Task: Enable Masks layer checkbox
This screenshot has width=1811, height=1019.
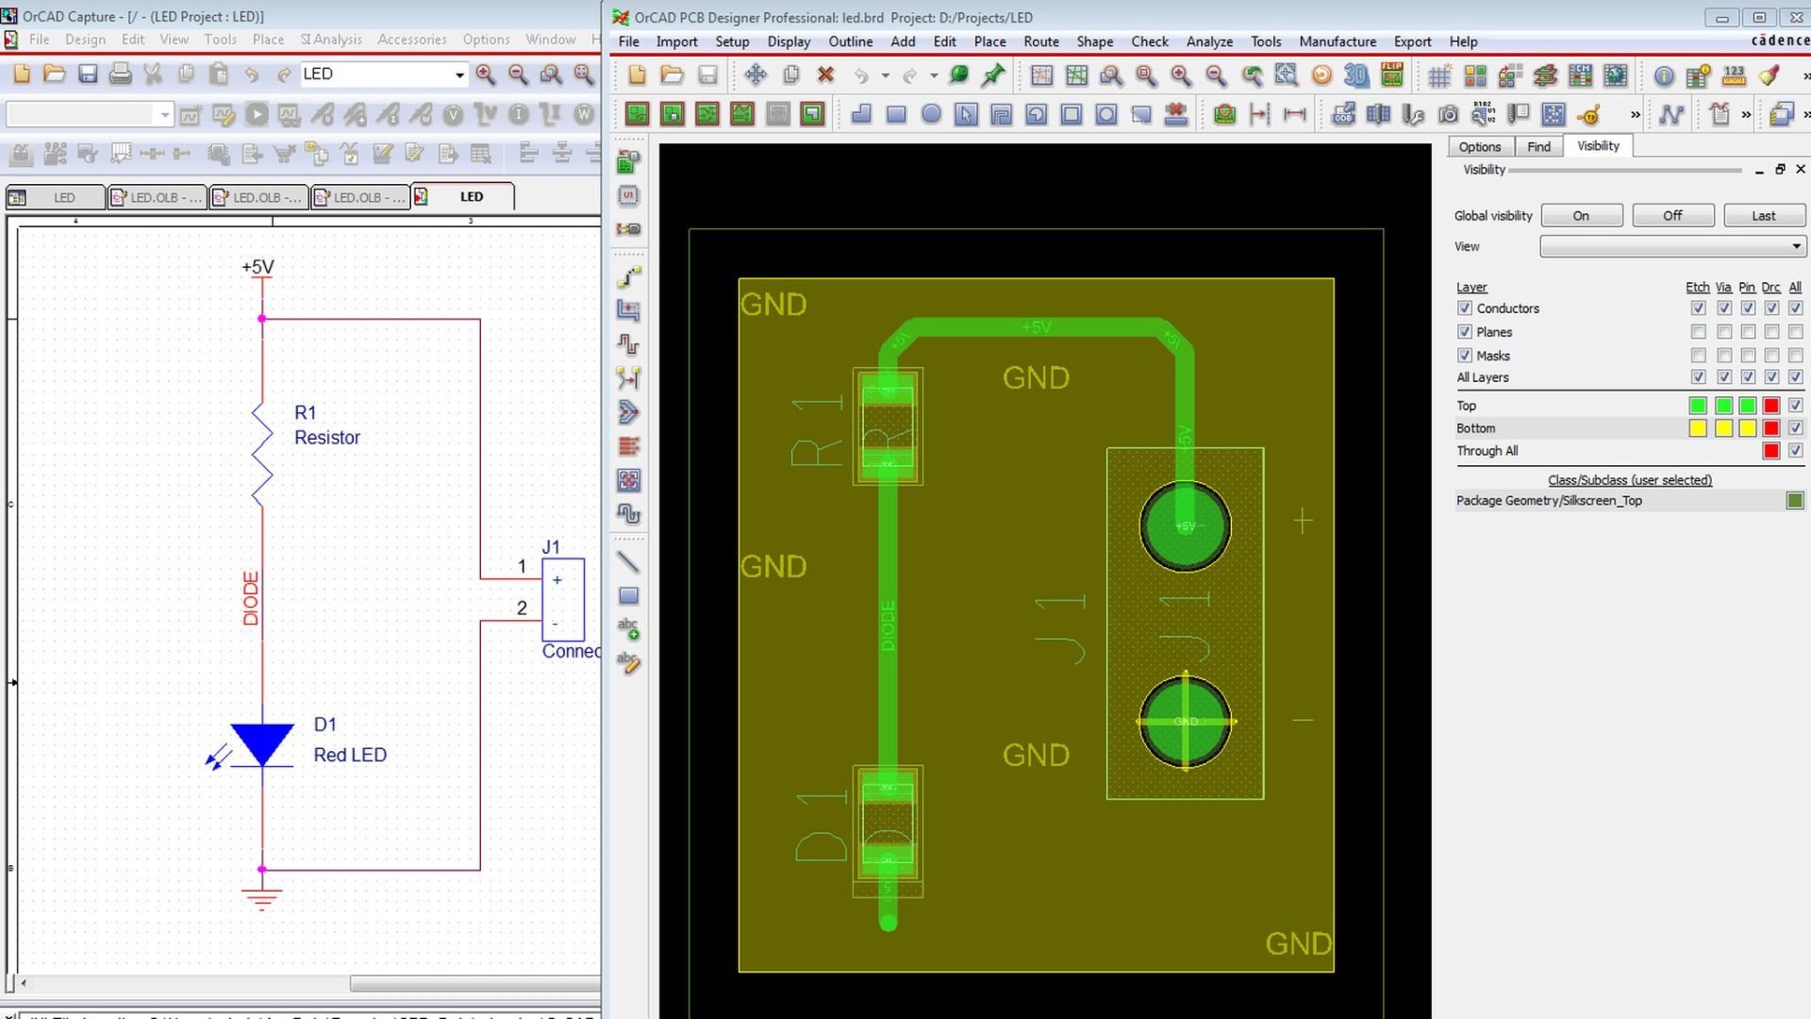Action: [1463, 355]
